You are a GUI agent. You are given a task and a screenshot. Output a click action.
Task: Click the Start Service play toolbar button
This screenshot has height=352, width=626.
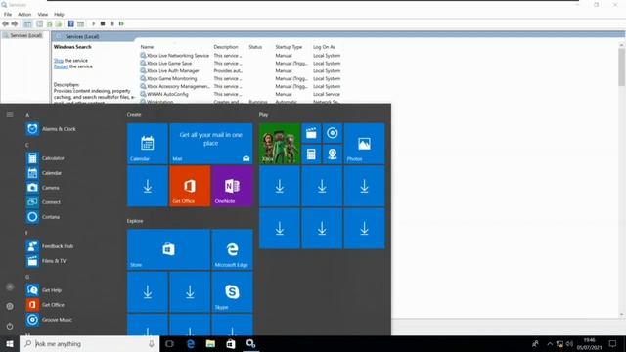pyautogui.click(x=94, y=23)
